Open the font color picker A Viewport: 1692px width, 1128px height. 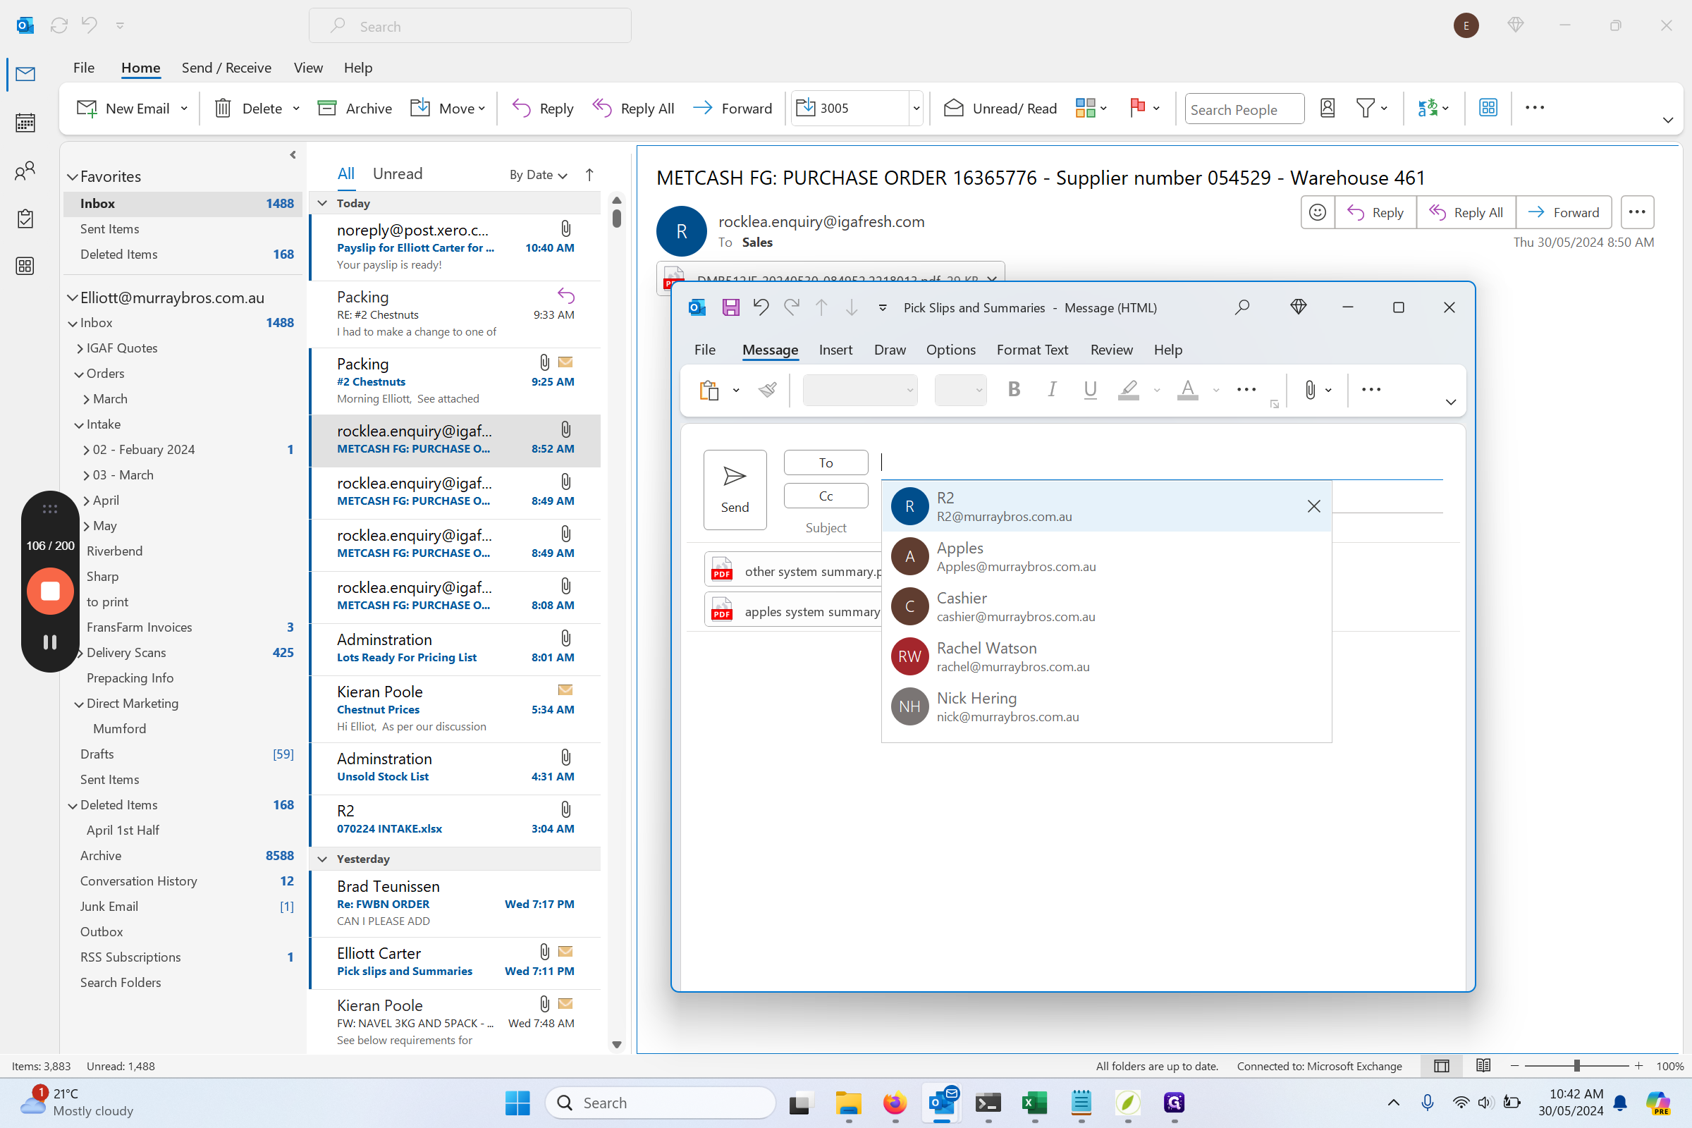(1187, 390)
